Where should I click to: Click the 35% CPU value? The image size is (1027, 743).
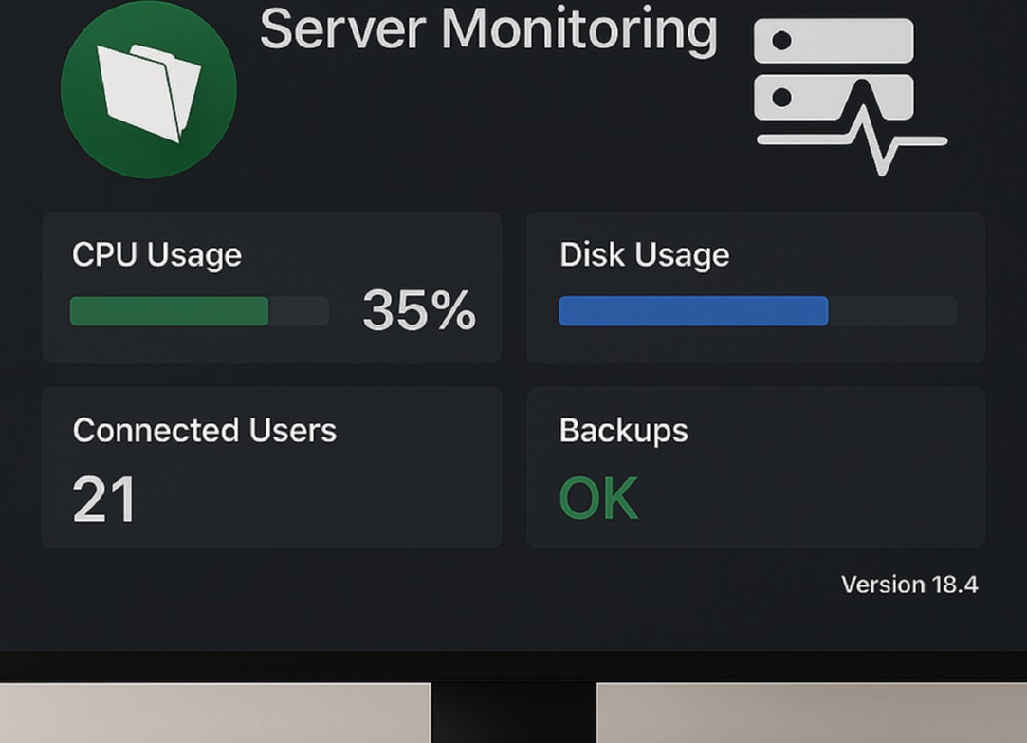point(418,310)
